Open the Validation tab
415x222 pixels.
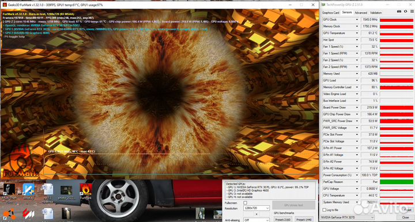coord(376,13)
